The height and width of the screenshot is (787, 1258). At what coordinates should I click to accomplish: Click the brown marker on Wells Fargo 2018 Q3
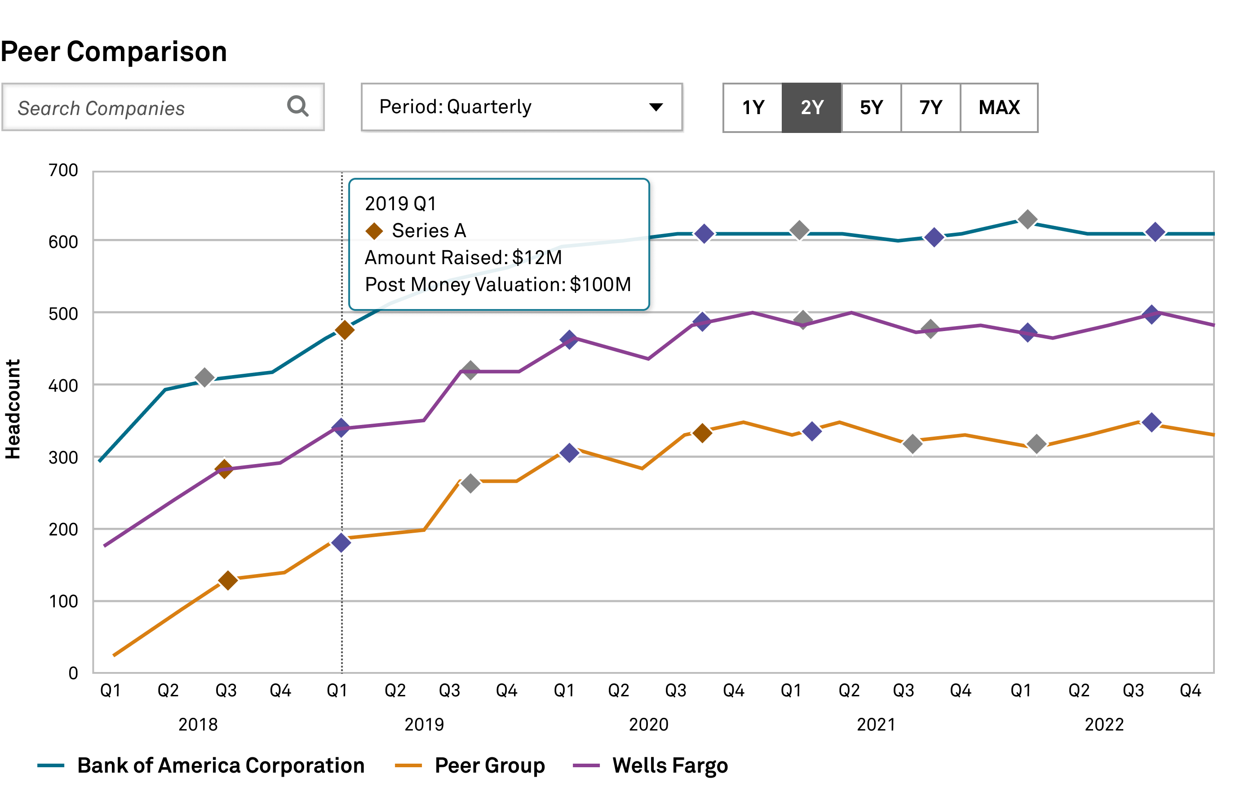tap(224, 469)
